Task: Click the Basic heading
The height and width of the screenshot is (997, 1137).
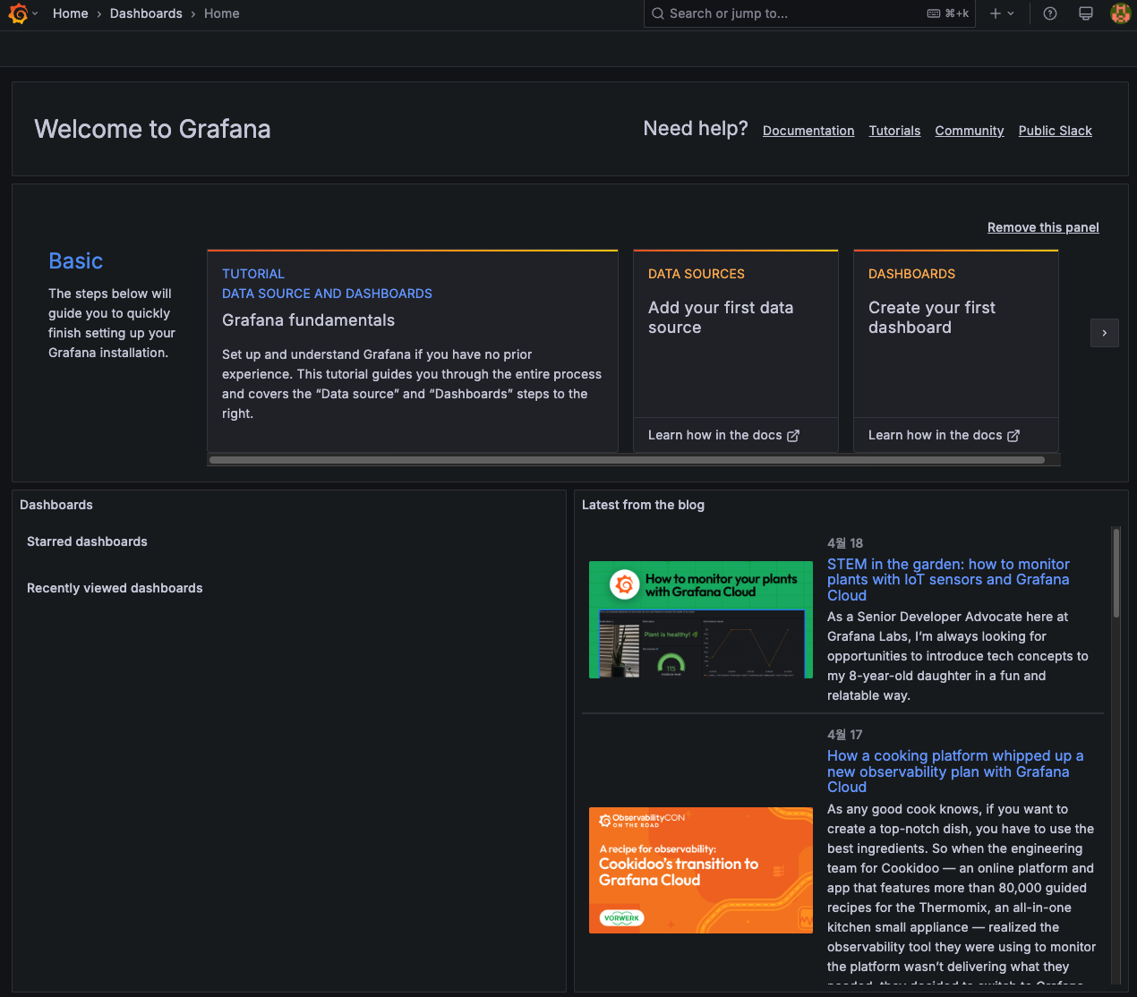Action: 76,260
